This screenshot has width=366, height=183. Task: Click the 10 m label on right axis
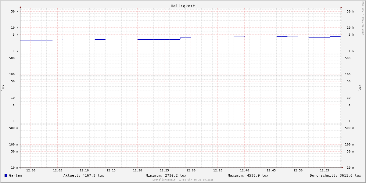[x=350, y=168]
